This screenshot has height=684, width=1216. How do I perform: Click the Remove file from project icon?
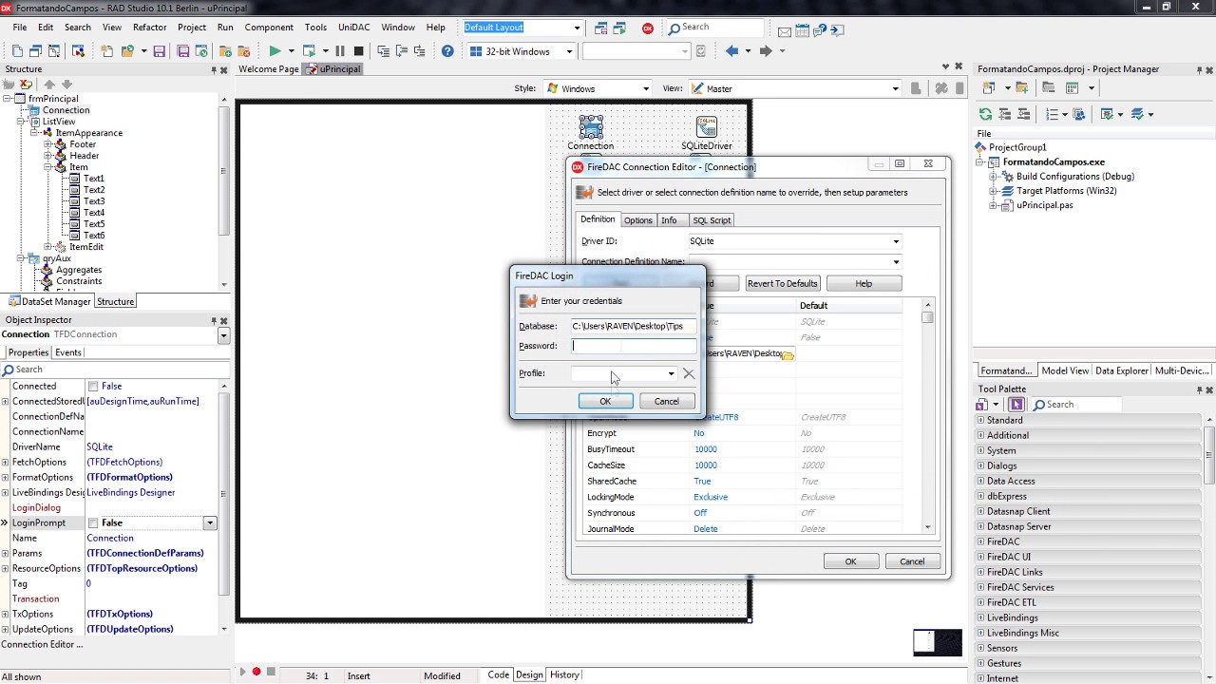[243, 51]
